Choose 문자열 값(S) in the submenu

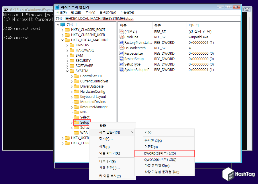click(165, 141)
